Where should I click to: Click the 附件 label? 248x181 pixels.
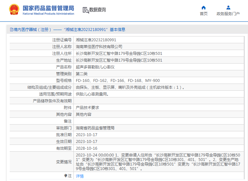coord(68,108)
